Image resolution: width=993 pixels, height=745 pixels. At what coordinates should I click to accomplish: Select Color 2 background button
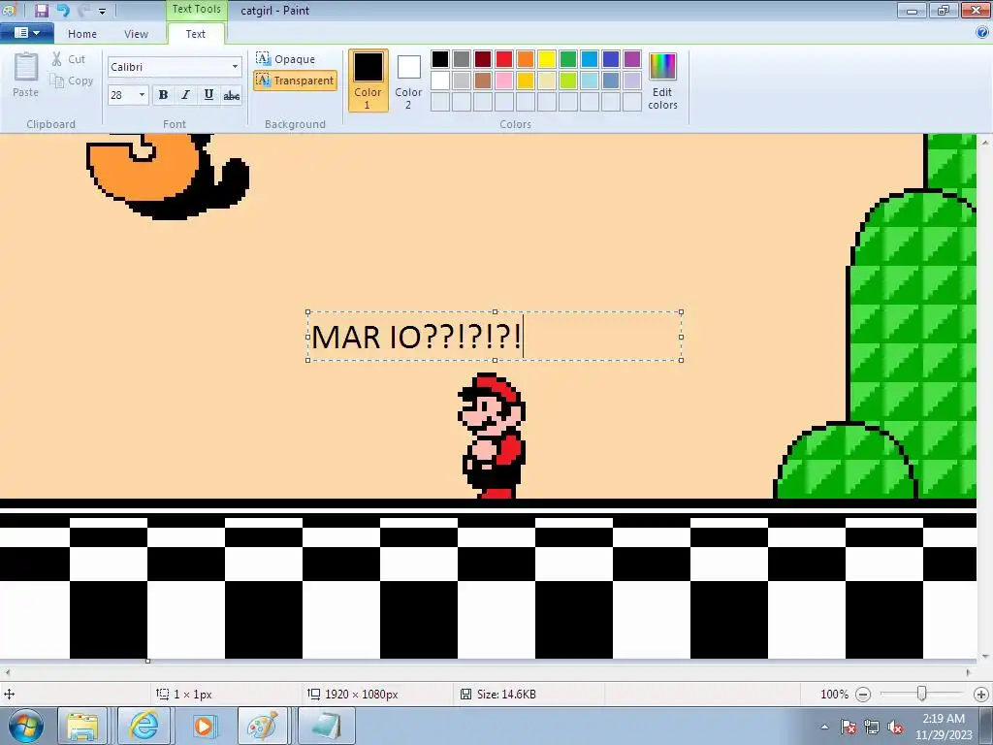(x=408, y=81)
